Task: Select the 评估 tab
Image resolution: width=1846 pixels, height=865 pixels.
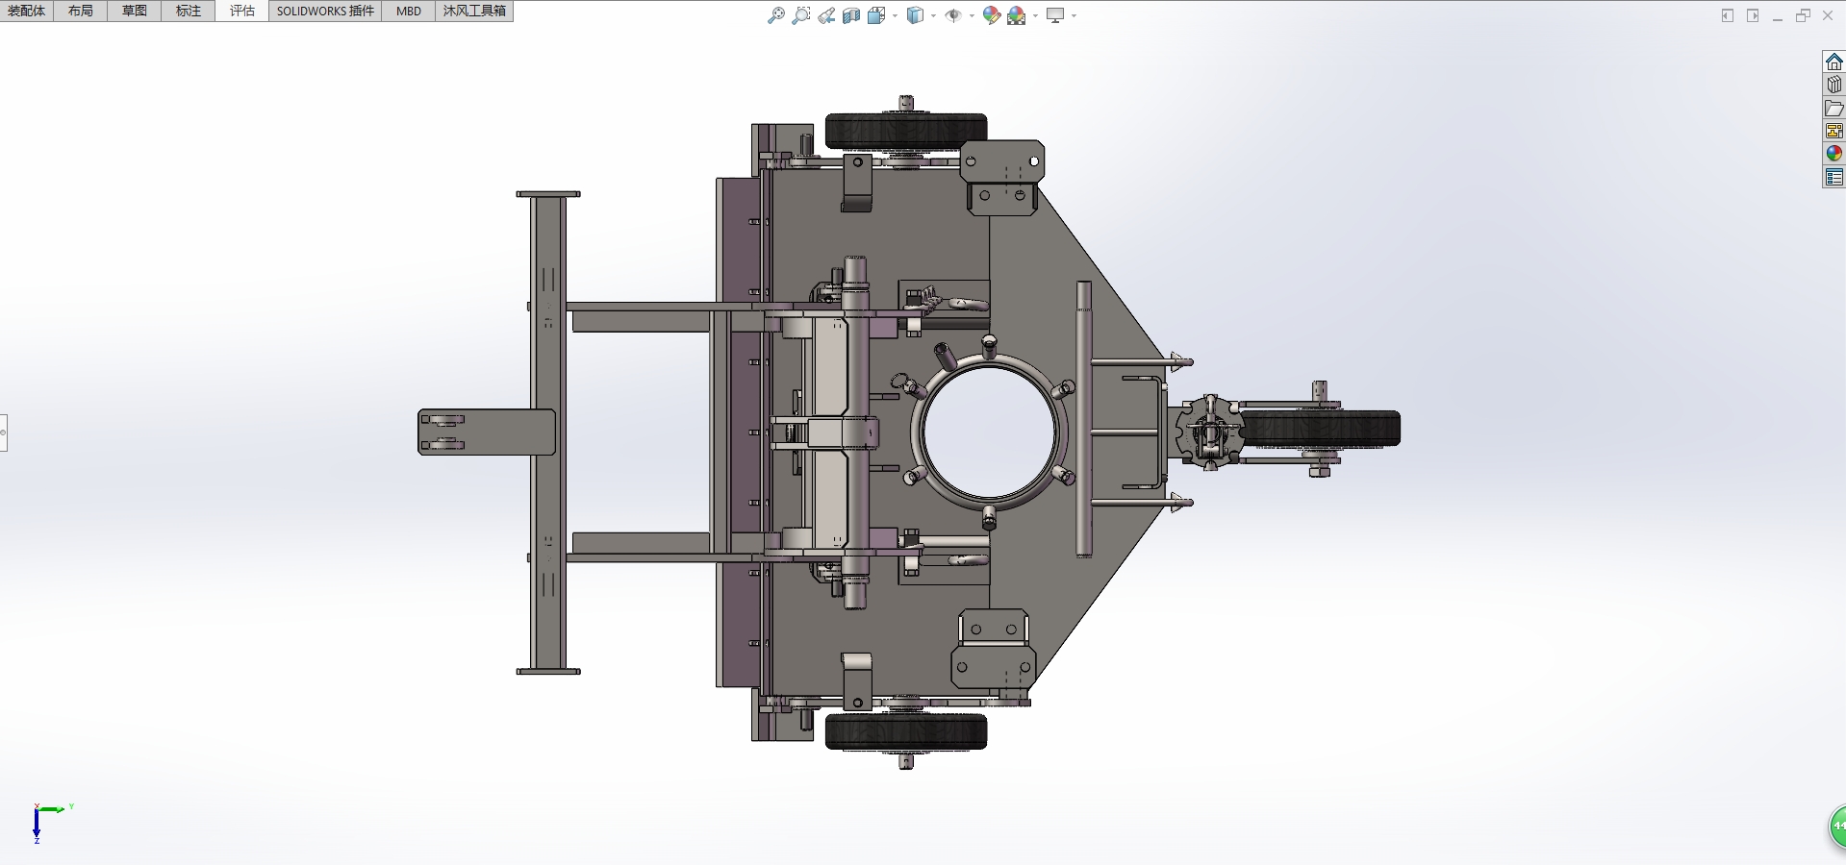Action: click(x=242, y=11)
